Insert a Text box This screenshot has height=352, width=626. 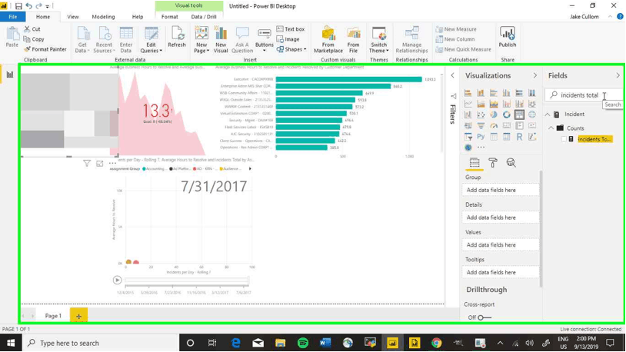click(x=291, y=29)
